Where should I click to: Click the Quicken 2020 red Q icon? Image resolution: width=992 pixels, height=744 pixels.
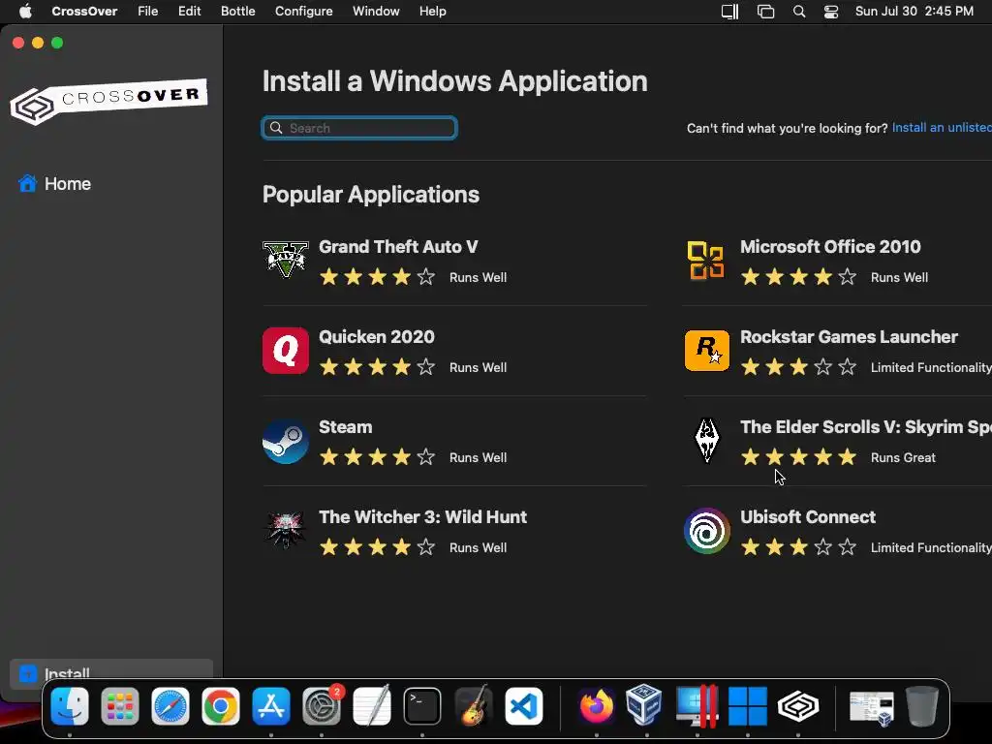(x=286, y=351)
